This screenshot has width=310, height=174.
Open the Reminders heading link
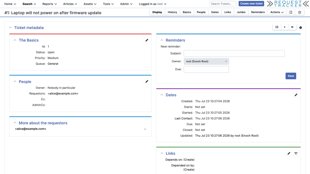175,40
